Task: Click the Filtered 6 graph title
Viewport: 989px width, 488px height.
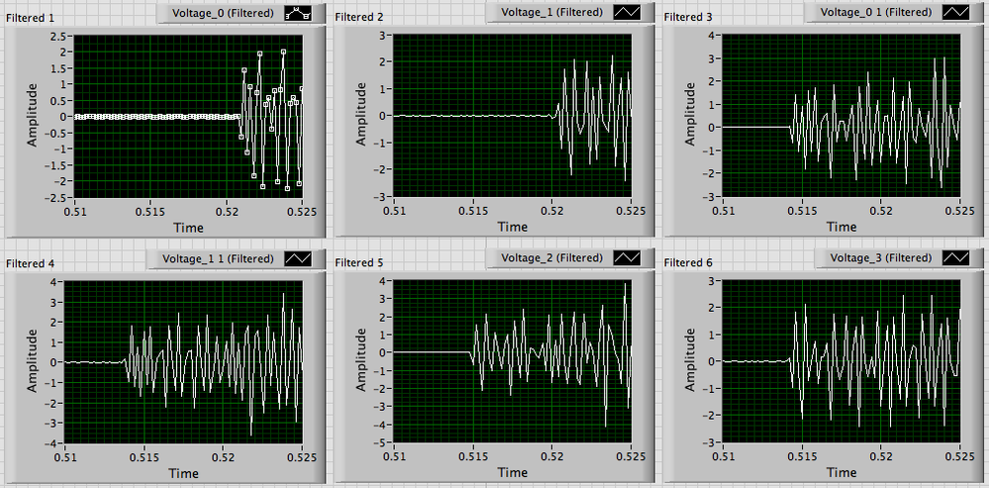Action: 688,262
